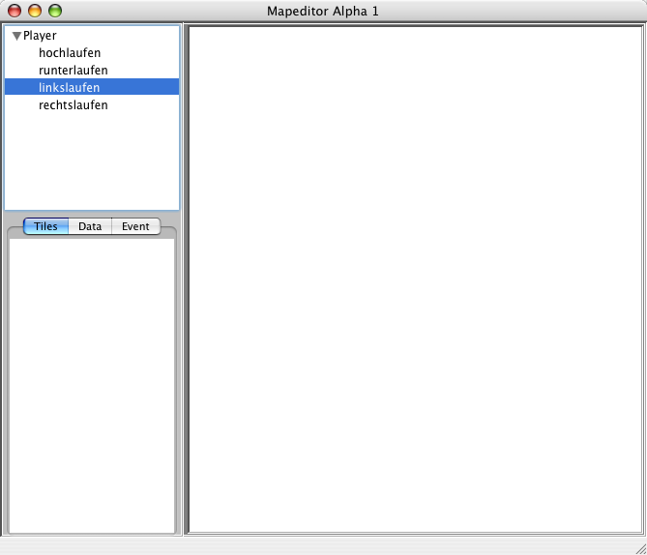The image size is (647, 555).
Task: Click the highlighted linkslaufen item
Action: (69, 88)
